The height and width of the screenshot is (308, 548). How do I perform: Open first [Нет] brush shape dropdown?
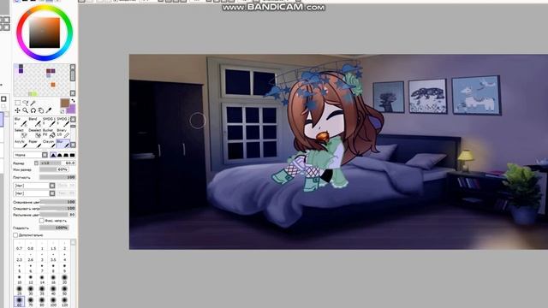click(34, 186)
